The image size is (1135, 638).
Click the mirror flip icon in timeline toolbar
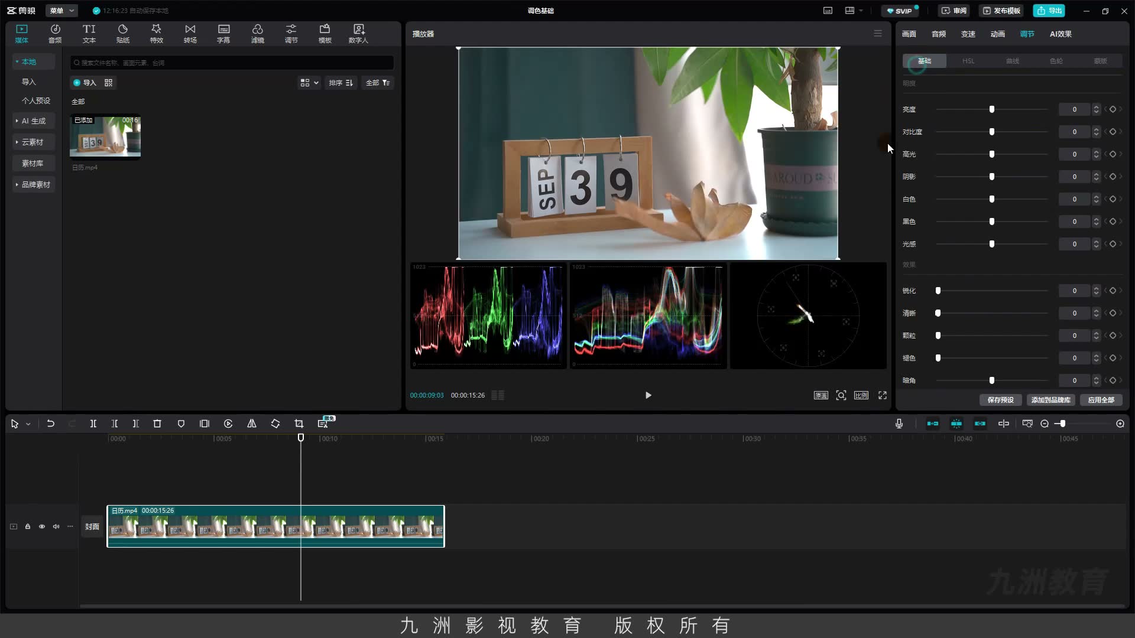pyautogui.click(x=252, y=424)
